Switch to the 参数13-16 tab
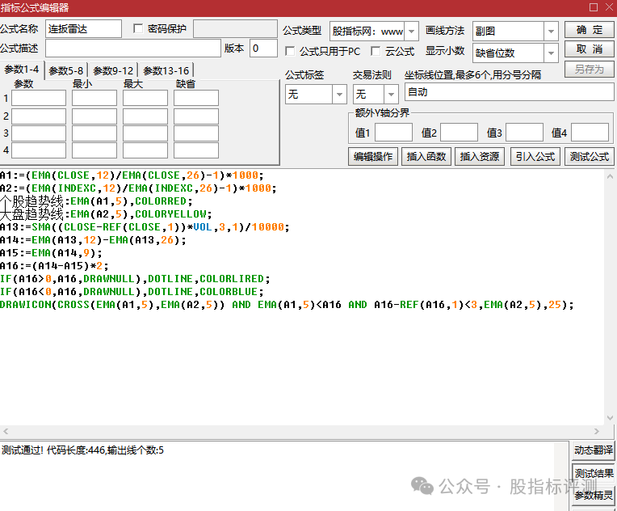The width and height of the screenshot is (617, 511). (x=166, y=71)
